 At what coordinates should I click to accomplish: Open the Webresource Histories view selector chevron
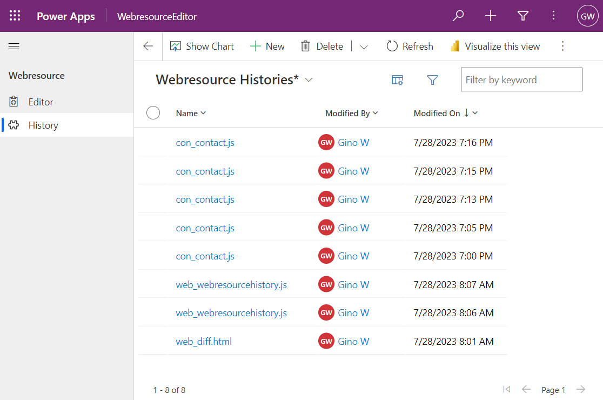click(x=309, y=79)
